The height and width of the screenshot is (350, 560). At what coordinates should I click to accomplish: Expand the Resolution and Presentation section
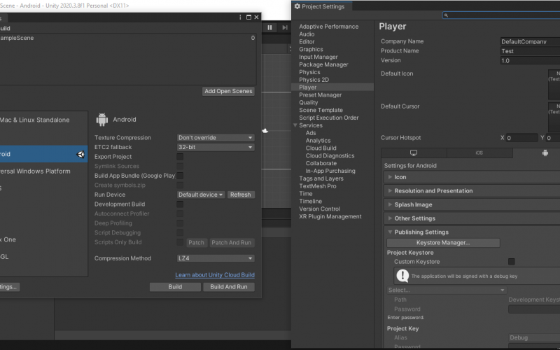pos(433,191)
